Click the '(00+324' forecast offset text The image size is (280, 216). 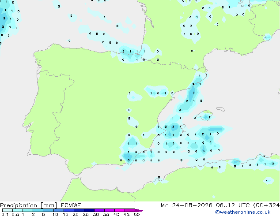[266, 205]
